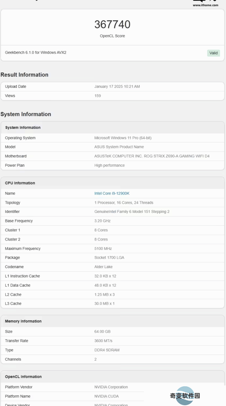Click the Topology row label

point(13,203)
